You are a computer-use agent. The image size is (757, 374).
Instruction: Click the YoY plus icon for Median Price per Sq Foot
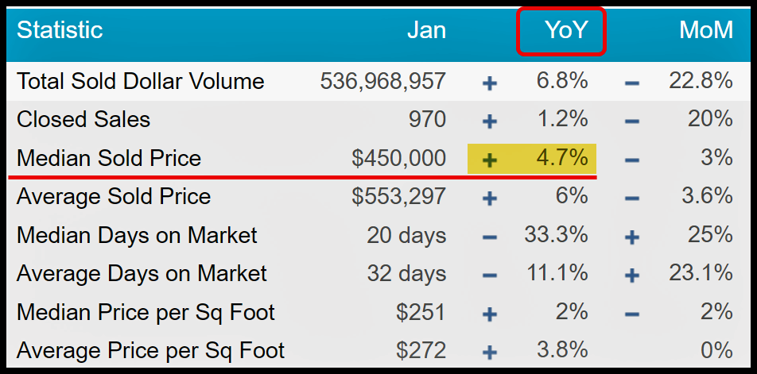click(x=490, y=314)
